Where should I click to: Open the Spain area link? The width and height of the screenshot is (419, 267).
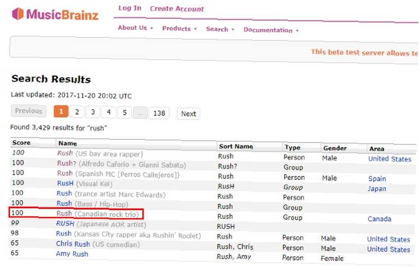tap(377, 179)
